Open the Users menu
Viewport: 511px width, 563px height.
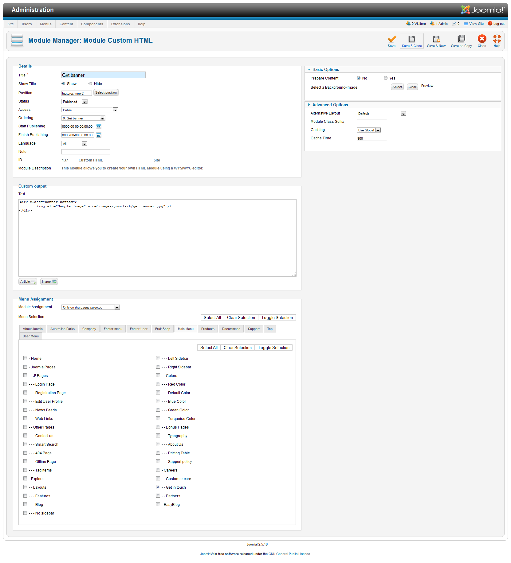tap(27, 24)
